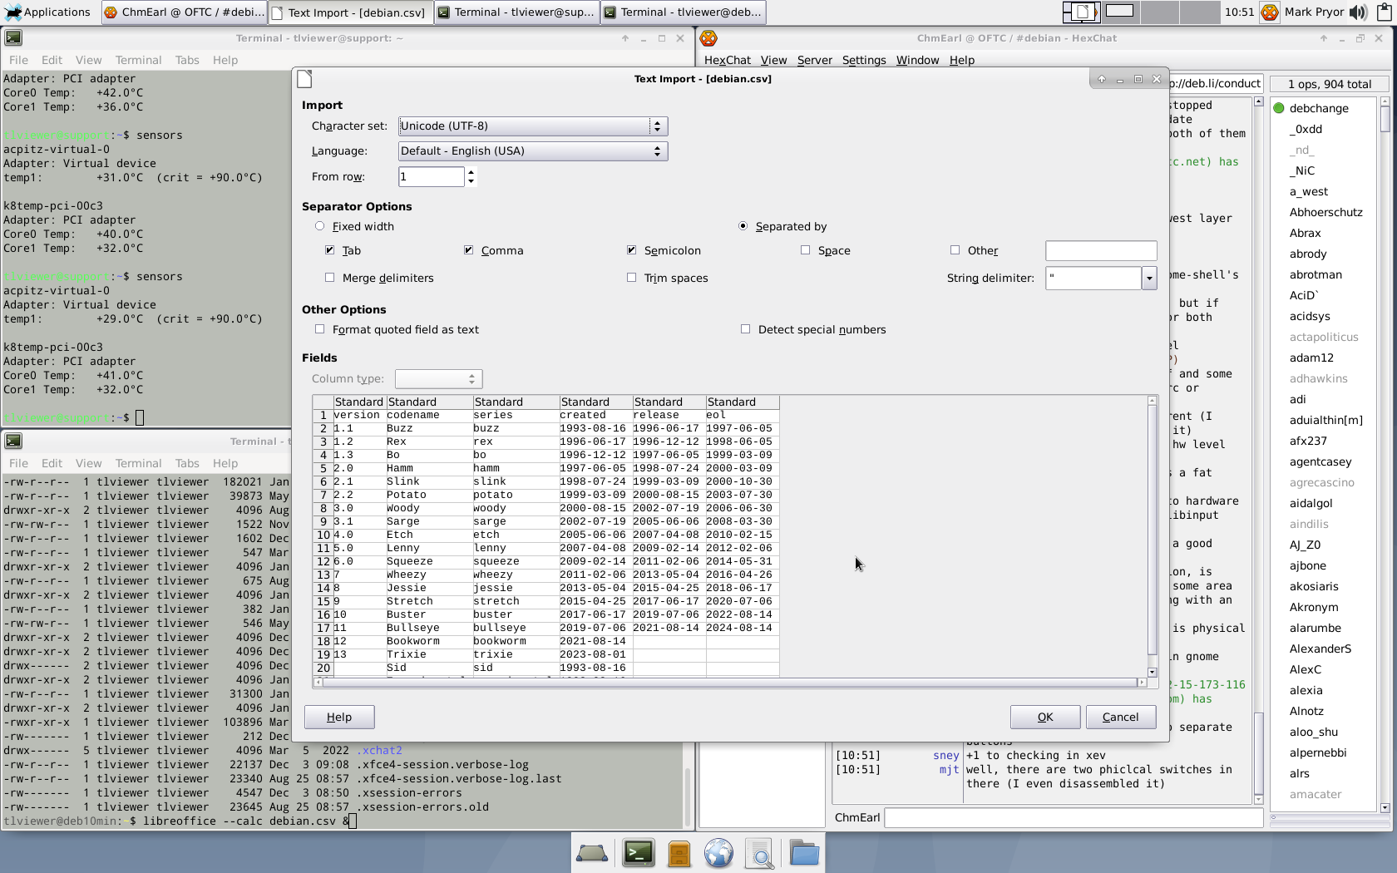Switch to Terminal tlviewer@deb taskbar button
The image size is (1397, 873).
click(x=683, y=12)
